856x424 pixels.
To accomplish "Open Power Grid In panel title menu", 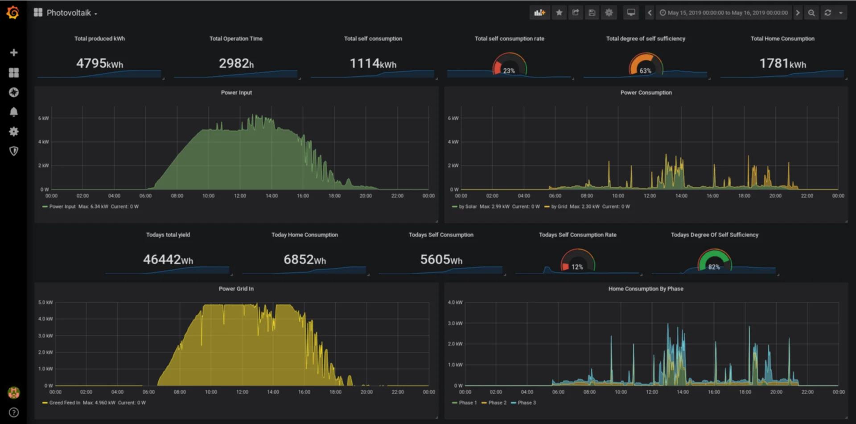I will click(x=236, y=289).
